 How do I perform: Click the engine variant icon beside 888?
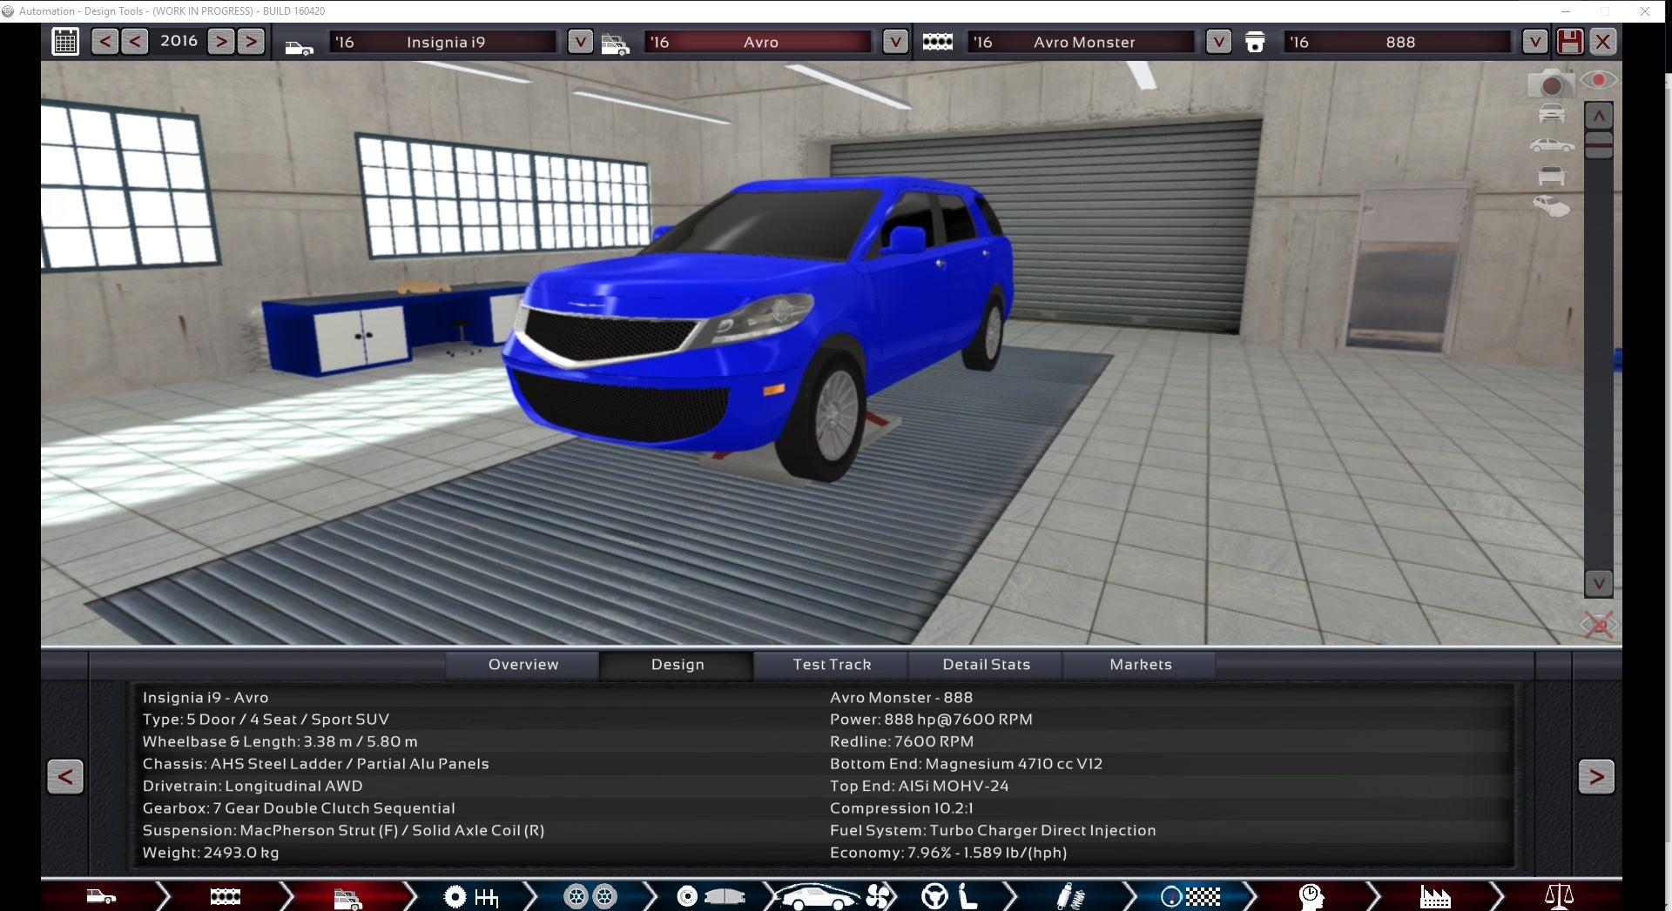(x=1255, y=42)
